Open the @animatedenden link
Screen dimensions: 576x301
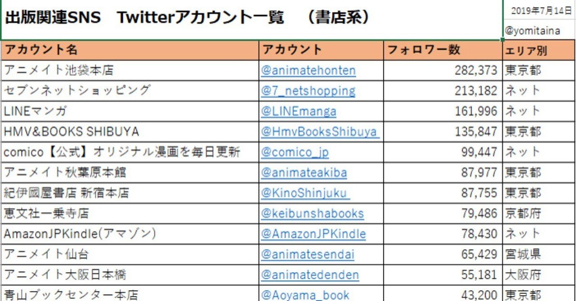pyautogui.click(x=310, y=274)
